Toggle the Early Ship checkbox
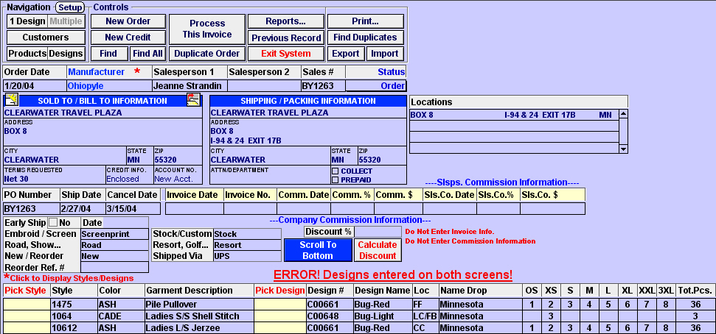 pos(53,223)
